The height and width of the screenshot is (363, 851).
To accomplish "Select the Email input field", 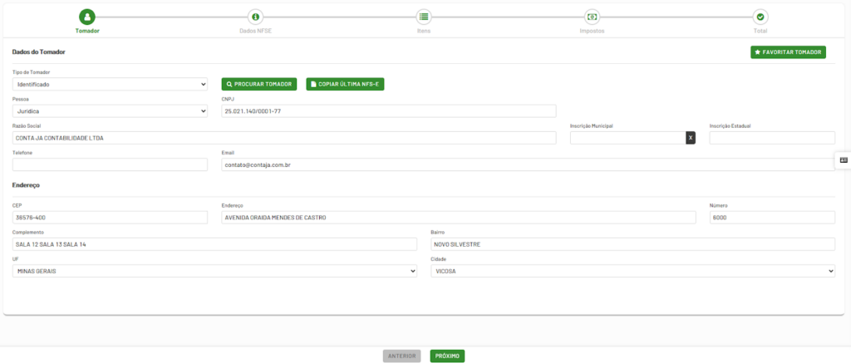I will click(528, 164).
